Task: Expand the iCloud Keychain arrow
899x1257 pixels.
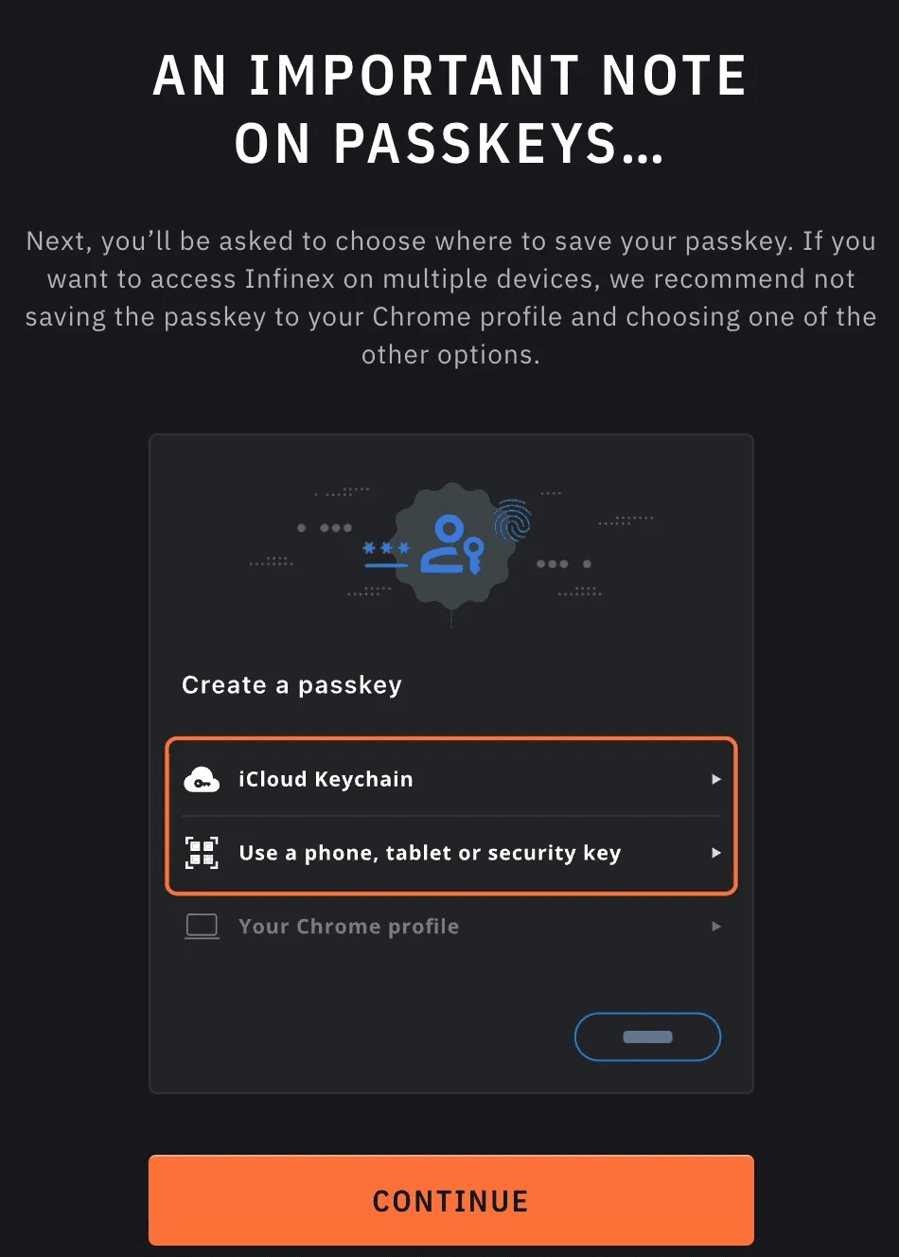Action: coord(716,779)
